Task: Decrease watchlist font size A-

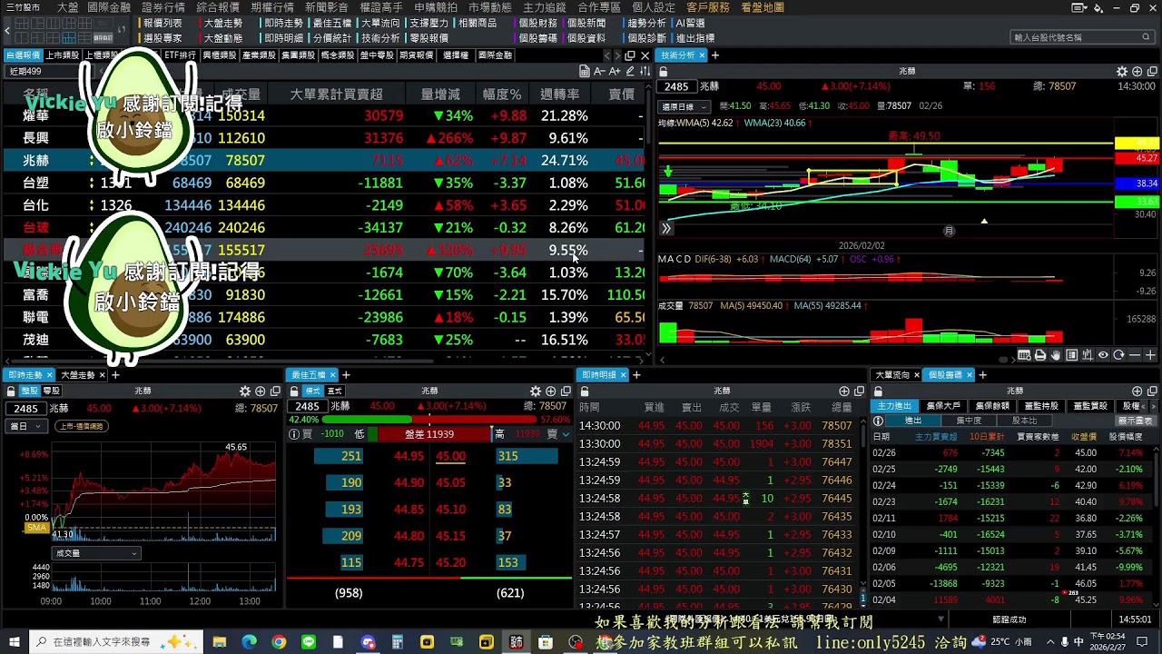Action: tap(597, 72)
